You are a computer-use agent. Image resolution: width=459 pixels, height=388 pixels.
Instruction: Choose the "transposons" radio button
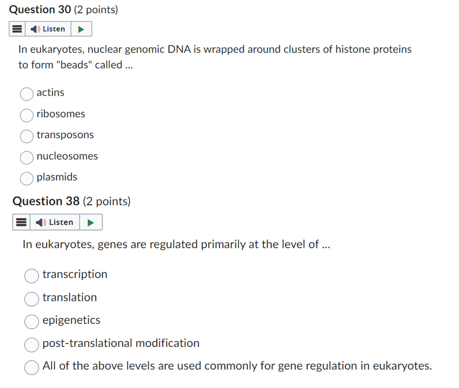(x=27, y=136)
